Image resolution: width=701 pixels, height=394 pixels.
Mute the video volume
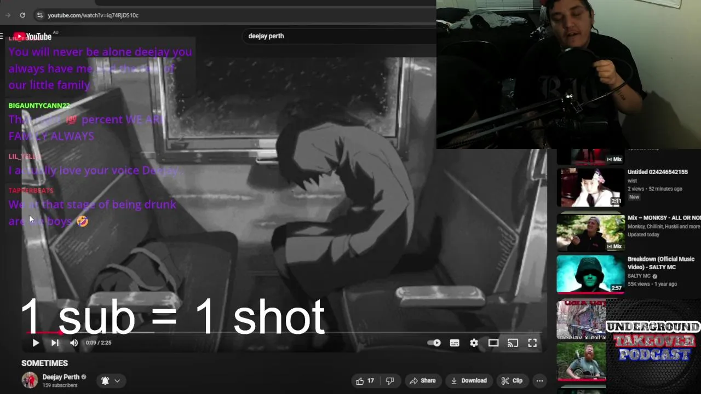click(x=74, y=343)
